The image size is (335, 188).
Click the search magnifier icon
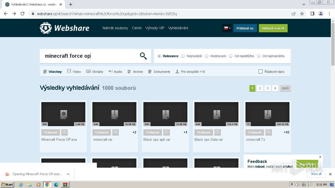(x=143, y=56)
